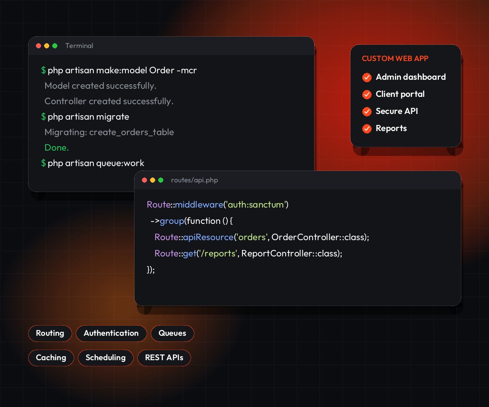Click the routes/api.php window title

(194, 180)
